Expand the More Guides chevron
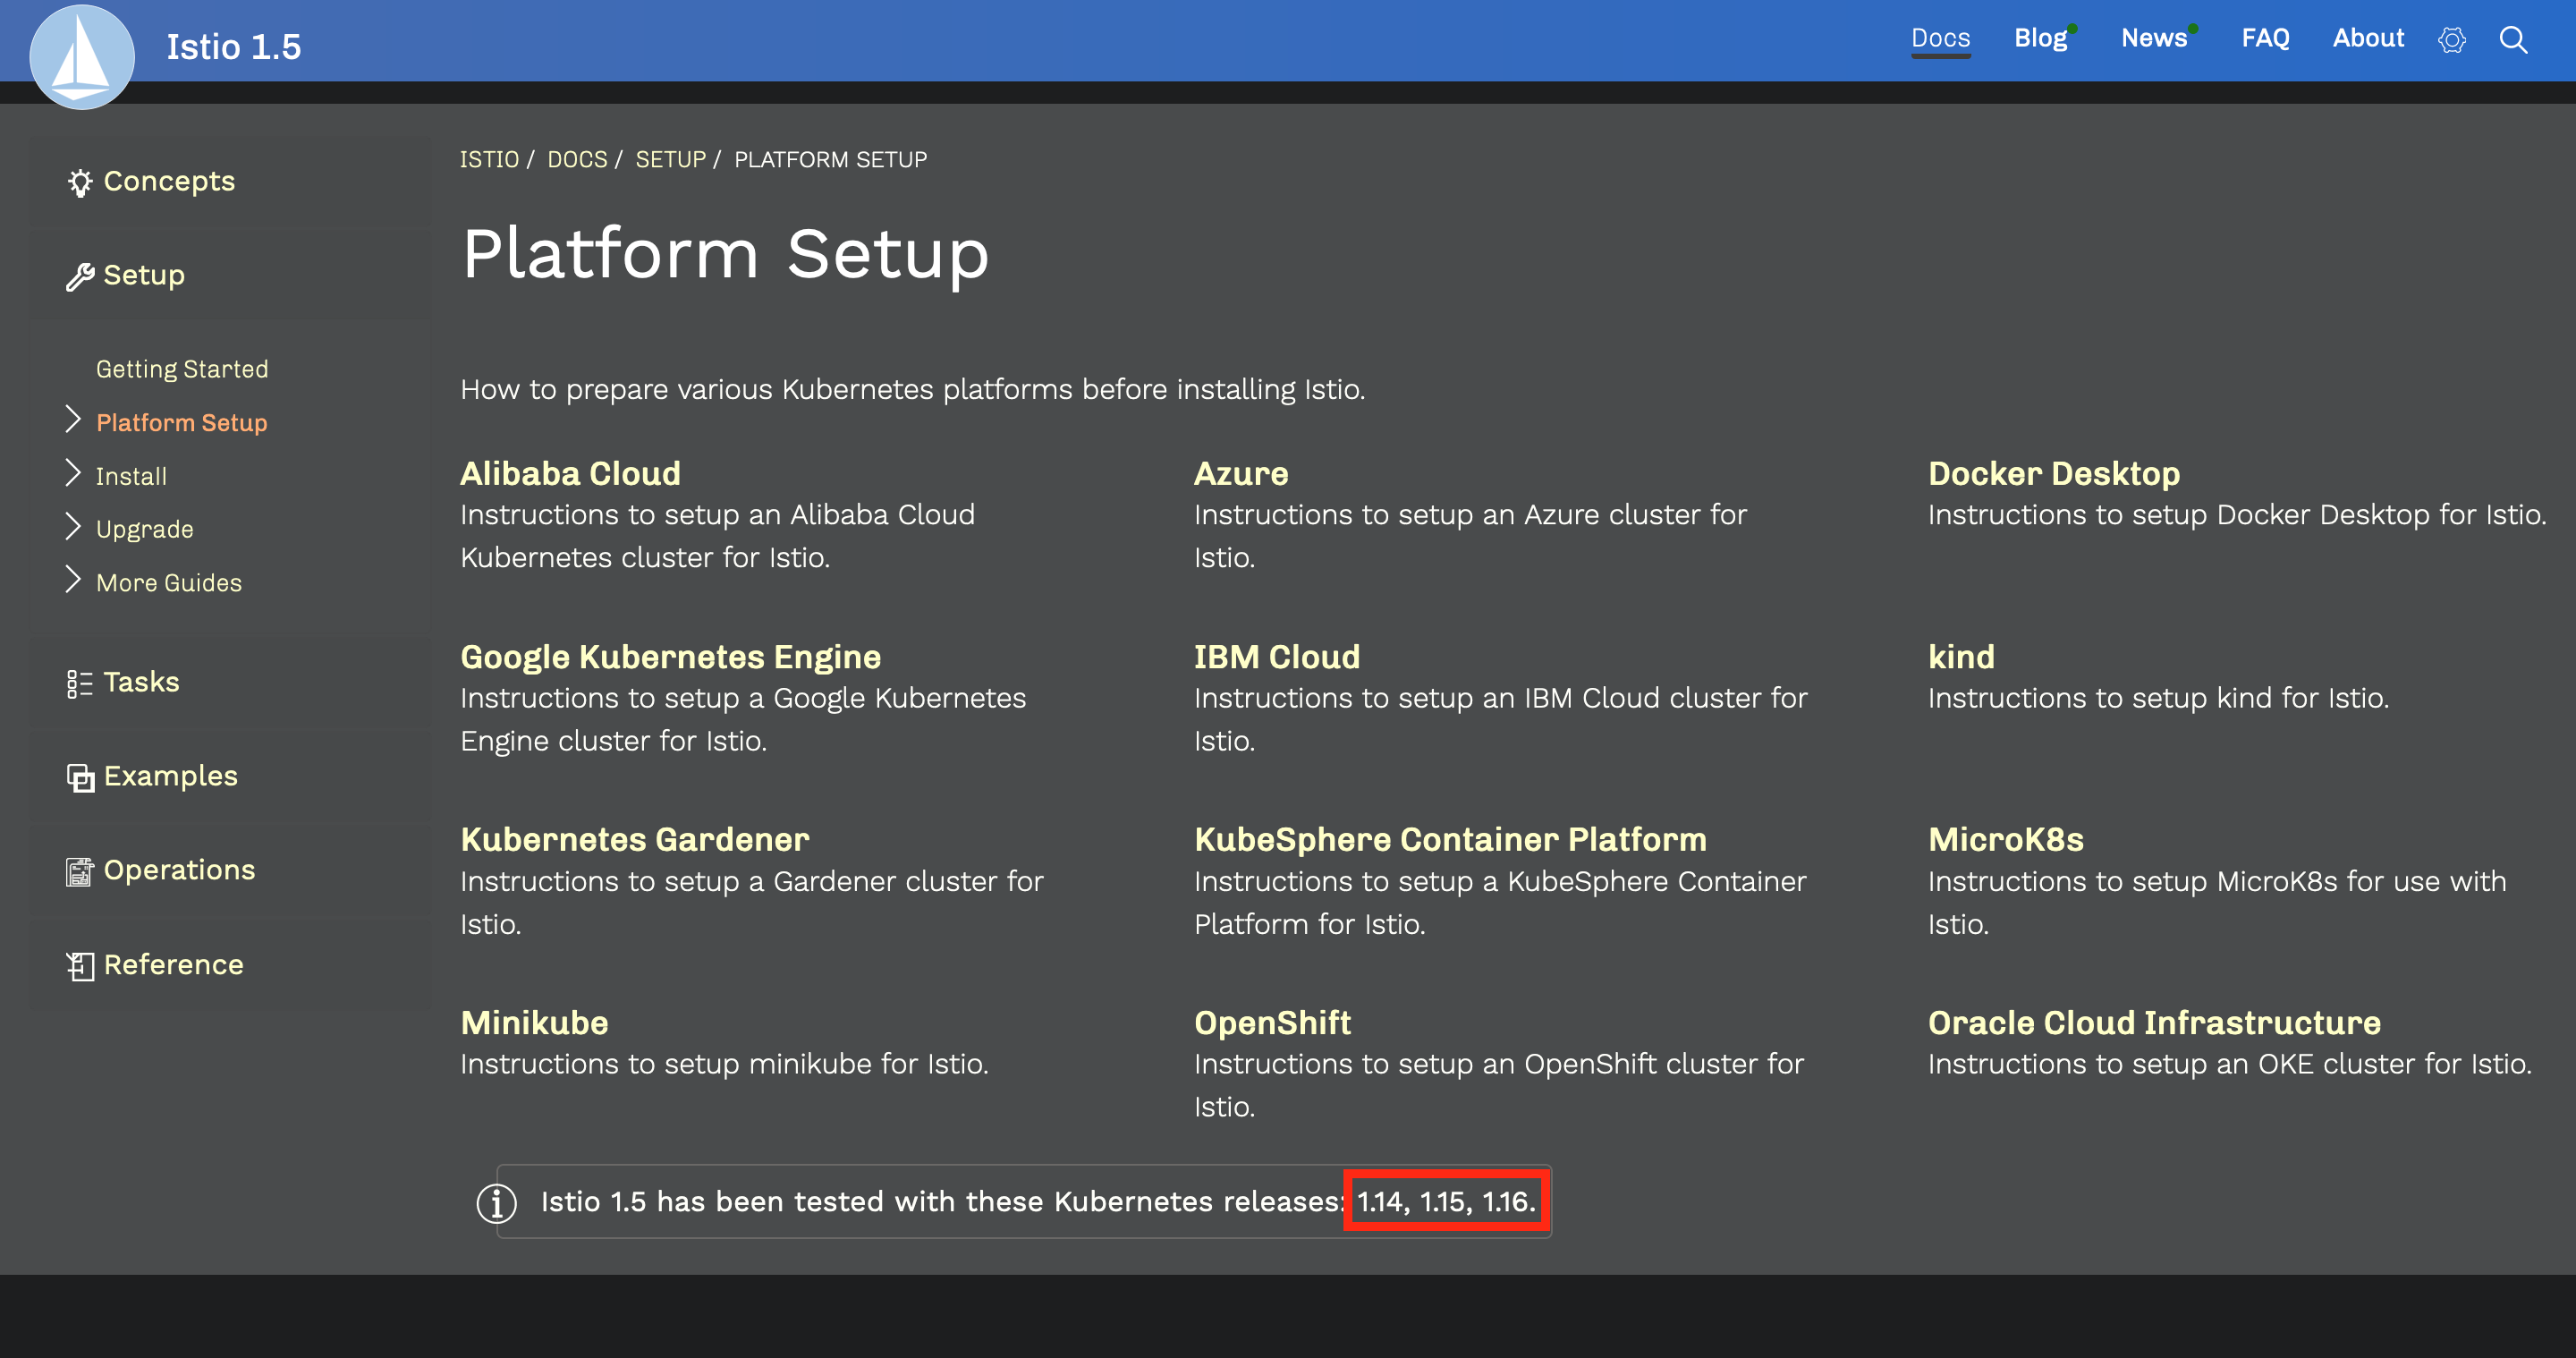2576x1358 pixels. coord(72,580)
